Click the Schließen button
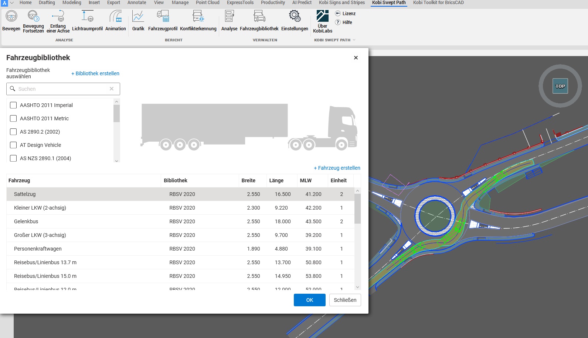The image size is (588, 338). click(x=345, y=300)
